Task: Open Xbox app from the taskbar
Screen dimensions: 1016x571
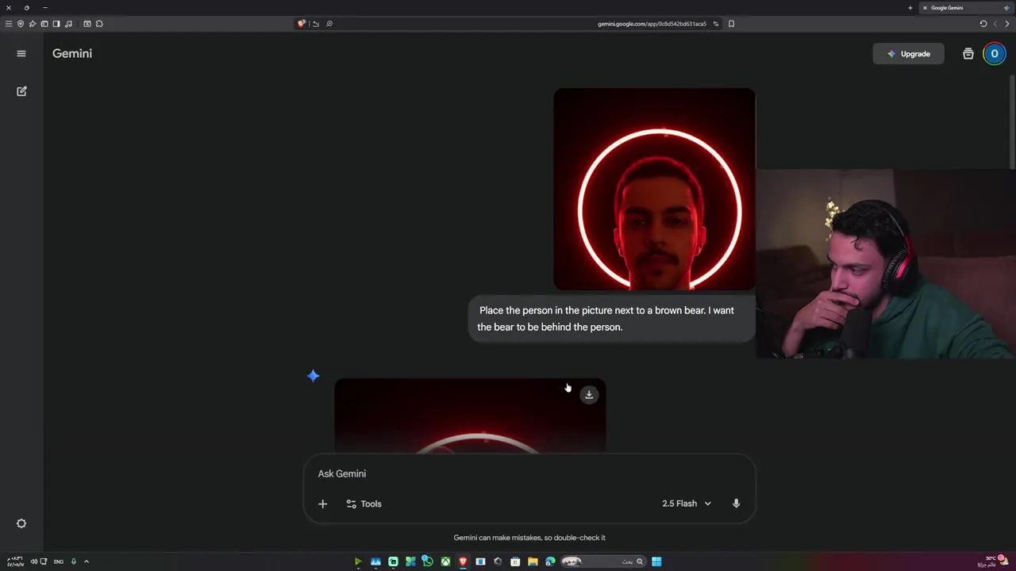Action: [446, 561]
